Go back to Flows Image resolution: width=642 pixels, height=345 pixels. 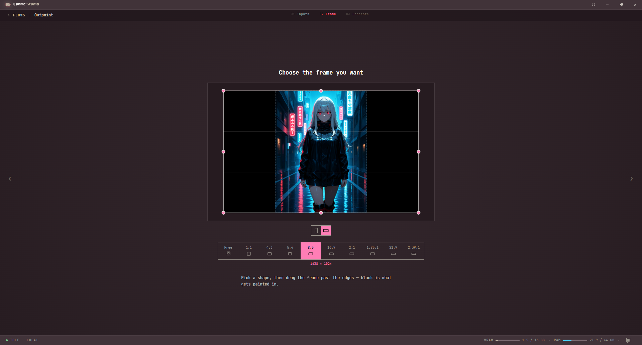click(x=16, y=15)
